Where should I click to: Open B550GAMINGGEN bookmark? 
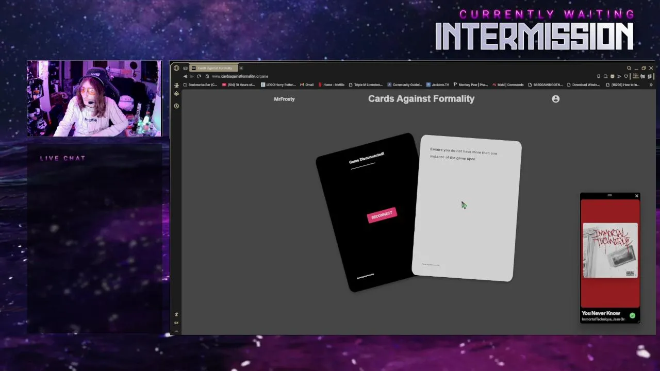545,85
